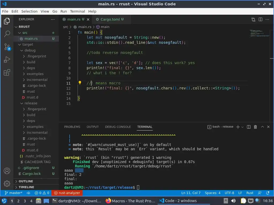Collapse the RRUST root folder

pyautogui.click(x=36, y=27)
